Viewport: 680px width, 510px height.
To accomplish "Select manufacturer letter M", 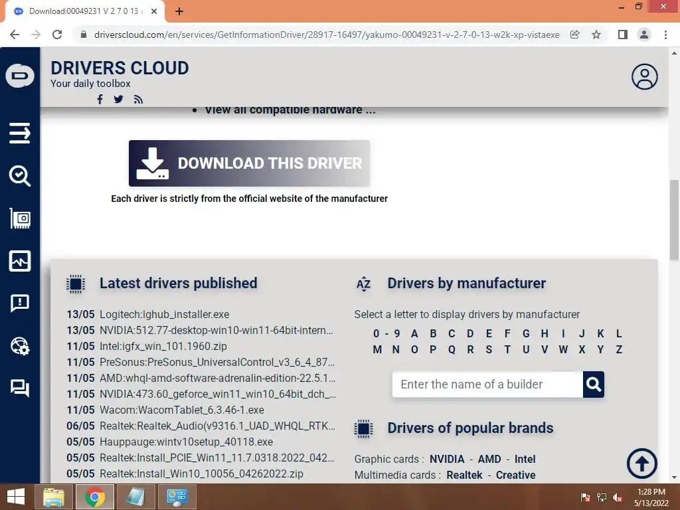I will [x=377, y=349].
